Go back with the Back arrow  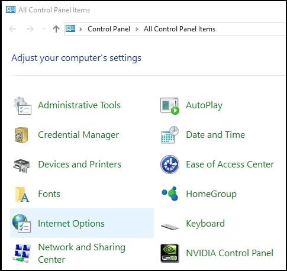[12, 29]
